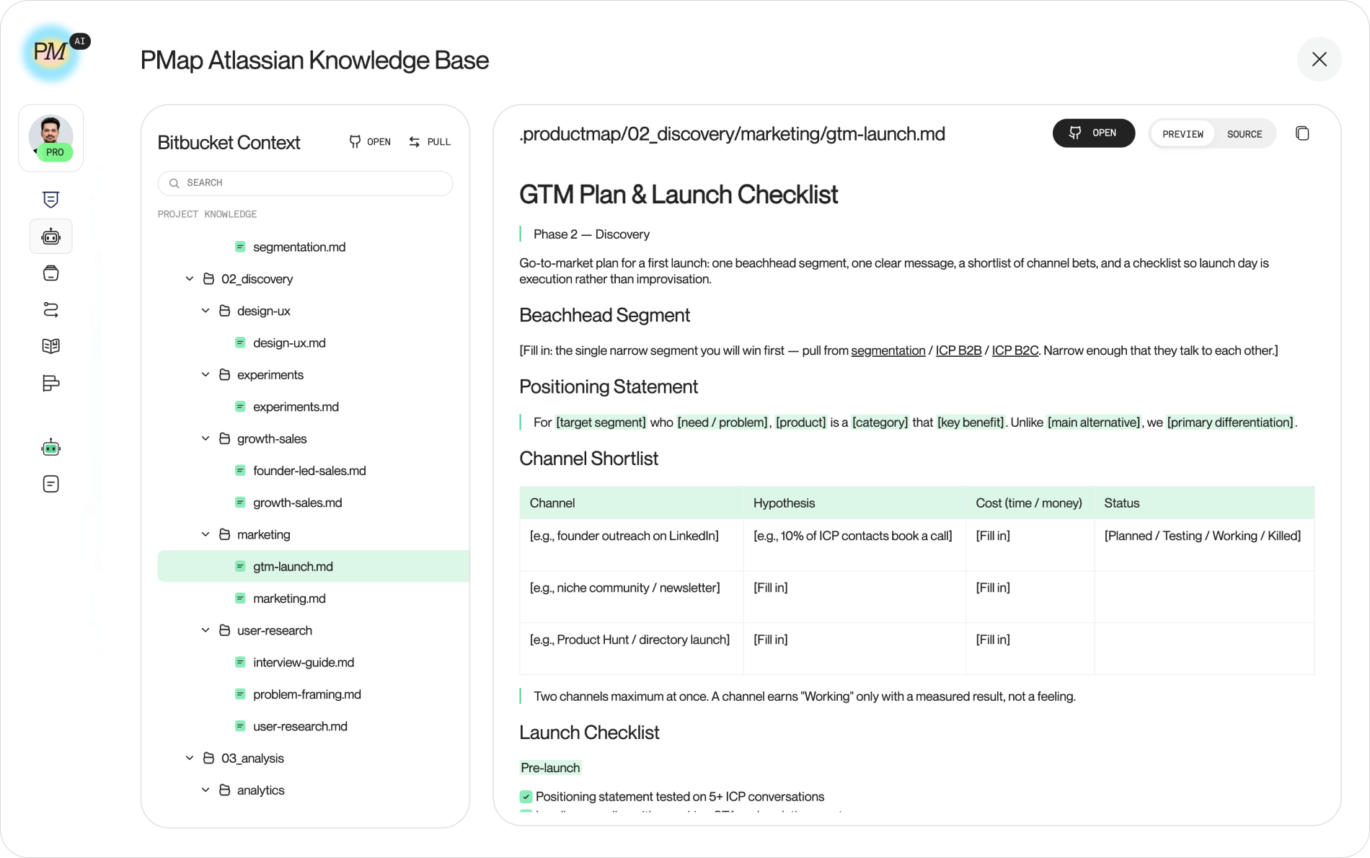Click the shield-shaped sidebar icon
1370x858 pixels.
click(x=50, y=200)
